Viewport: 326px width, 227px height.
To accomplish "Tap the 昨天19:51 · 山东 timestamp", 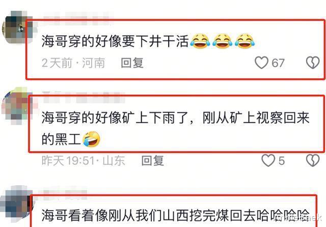I will [x=83, y=160].
